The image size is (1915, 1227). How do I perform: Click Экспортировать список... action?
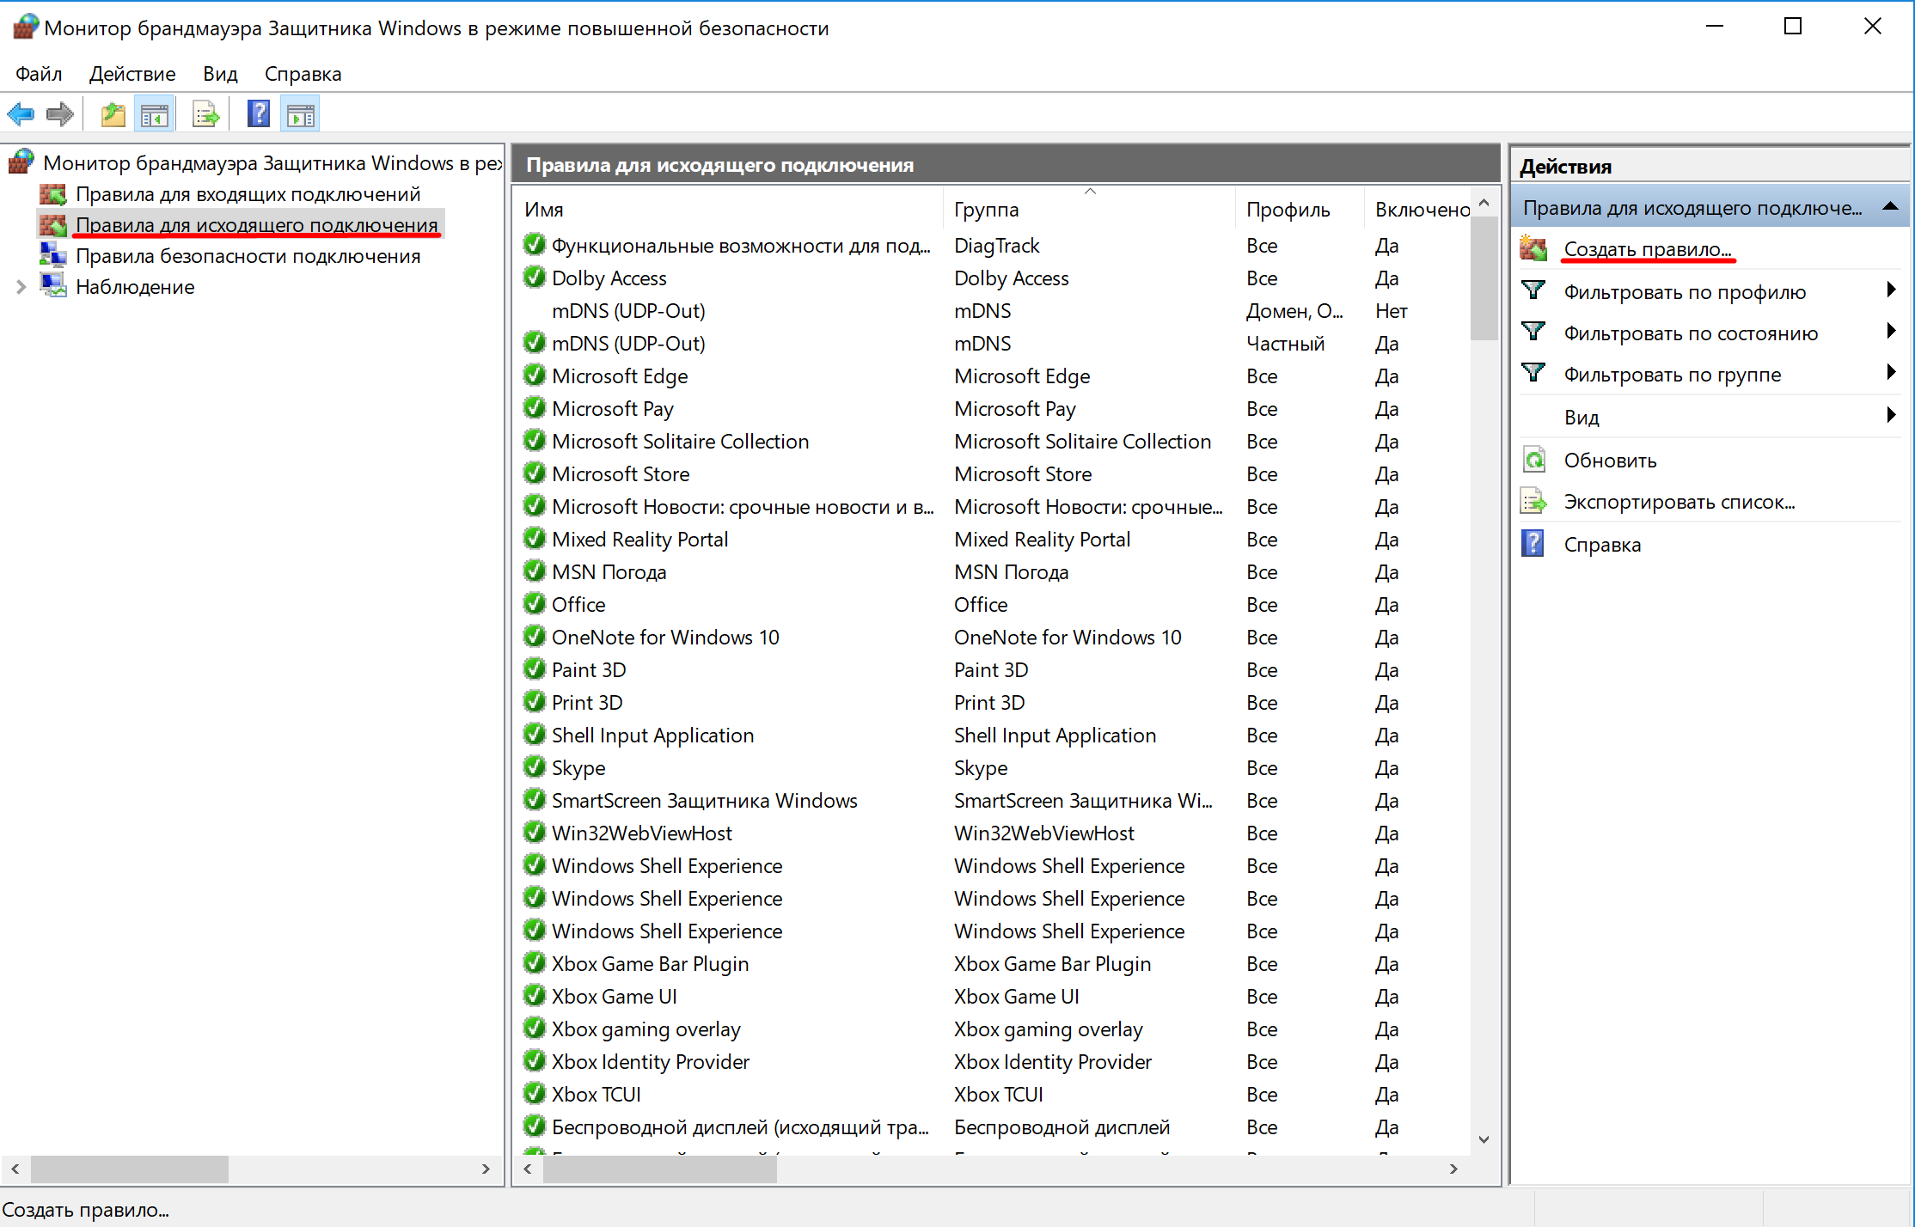point(1679,502)
